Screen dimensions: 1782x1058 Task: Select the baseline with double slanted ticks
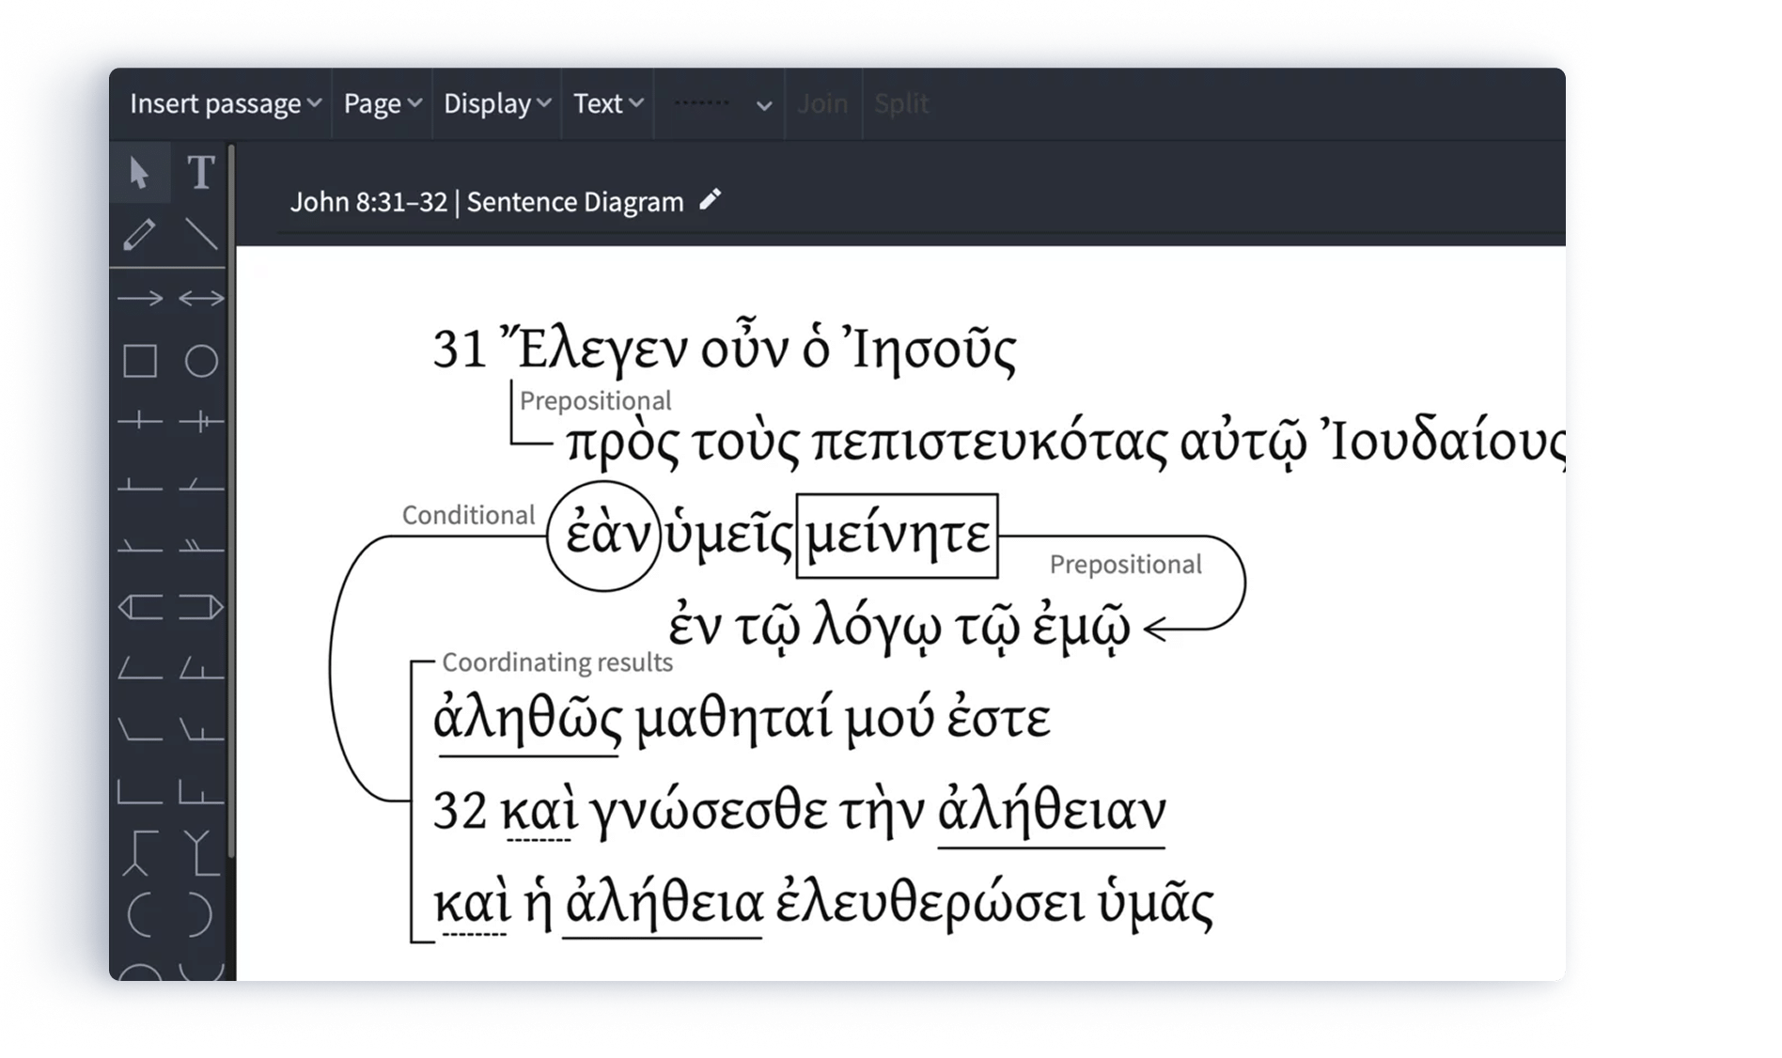201,544
